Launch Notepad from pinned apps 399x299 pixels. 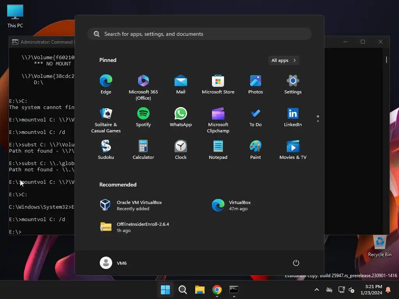[x=218, y=150]
